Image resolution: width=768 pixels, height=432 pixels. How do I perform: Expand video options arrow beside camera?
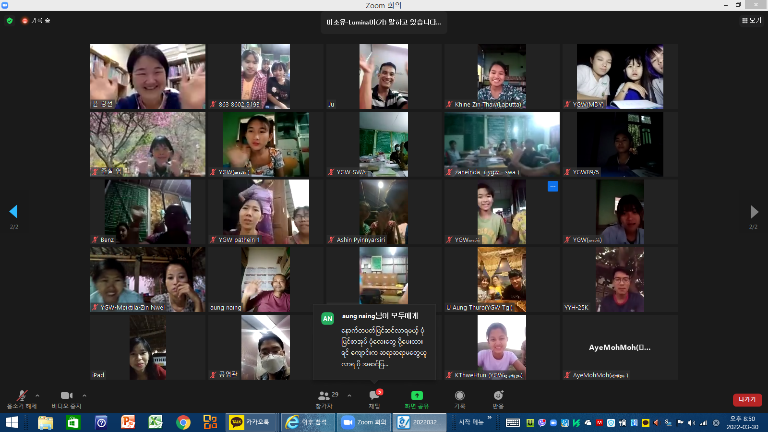click(84, 396)
